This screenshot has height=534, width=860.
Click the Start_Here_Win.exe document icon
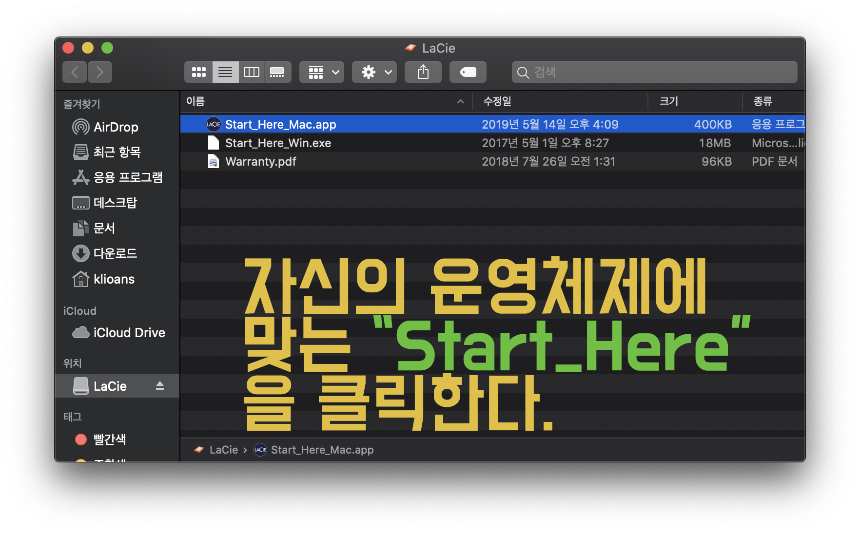tap(214, 143)
